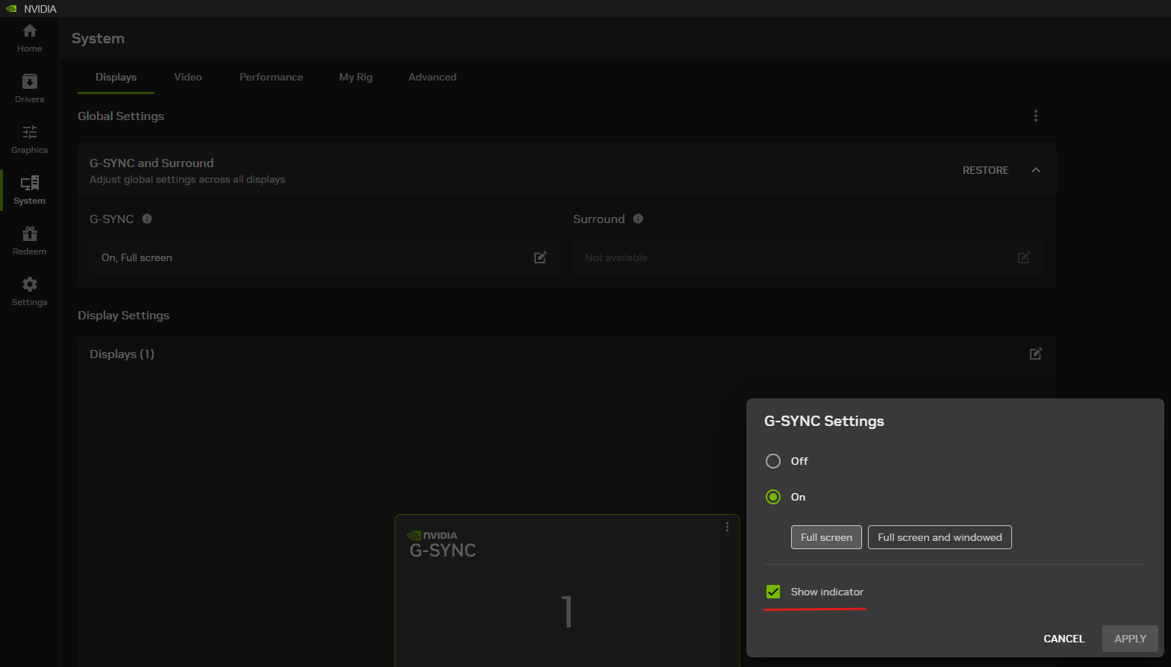Select the System sidebar icon

pos(30,190)
